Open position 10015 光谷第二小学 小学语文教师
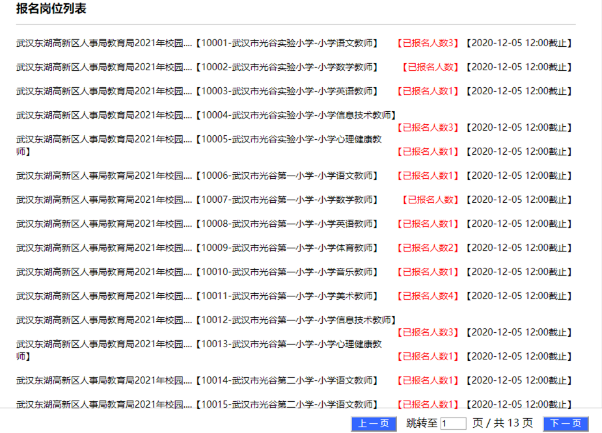The height and width of the screenshot is (433, 602). click(x=287, y=404)
